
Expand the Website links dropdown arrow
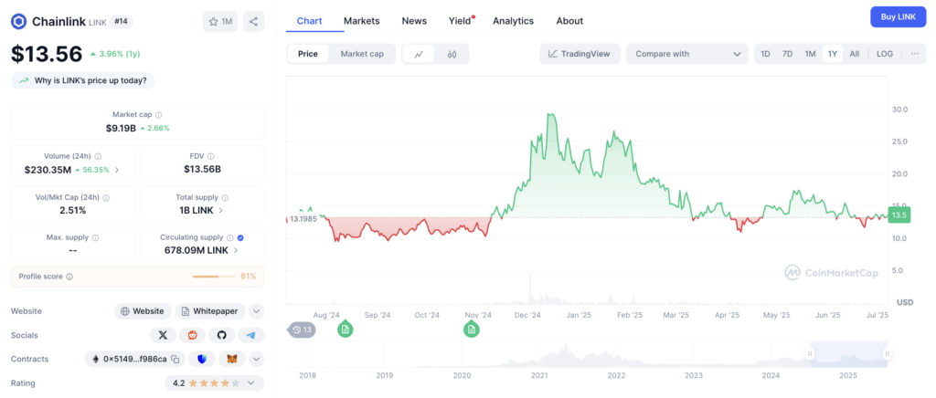[x=256, y=311]
